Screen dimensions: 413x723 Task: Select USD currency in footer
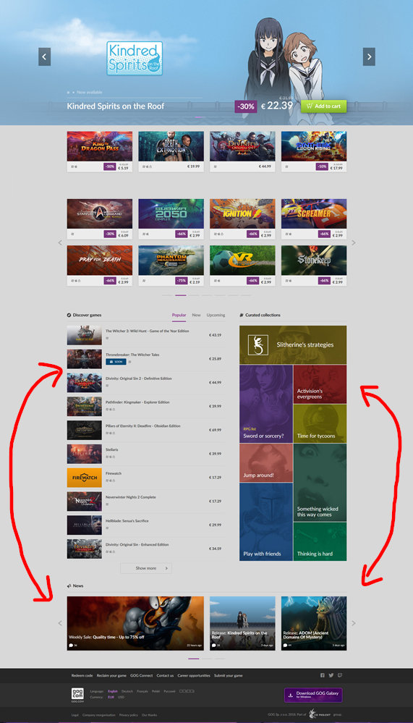click(122, 697)
